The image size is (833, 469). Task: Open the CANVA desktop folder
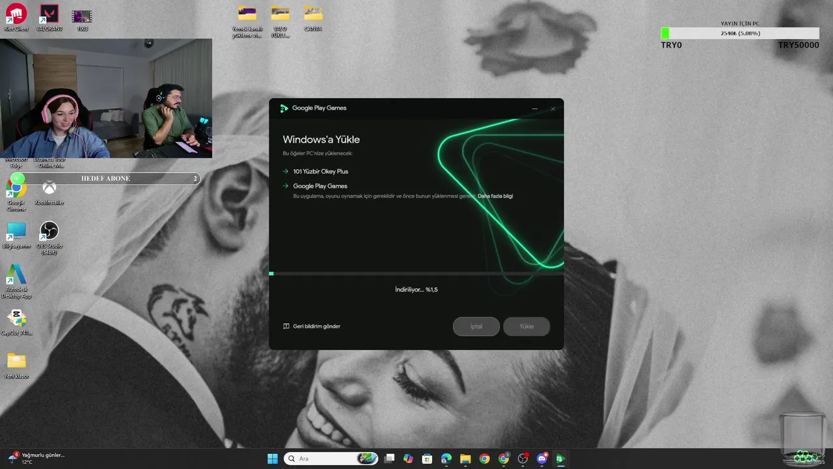313,18
